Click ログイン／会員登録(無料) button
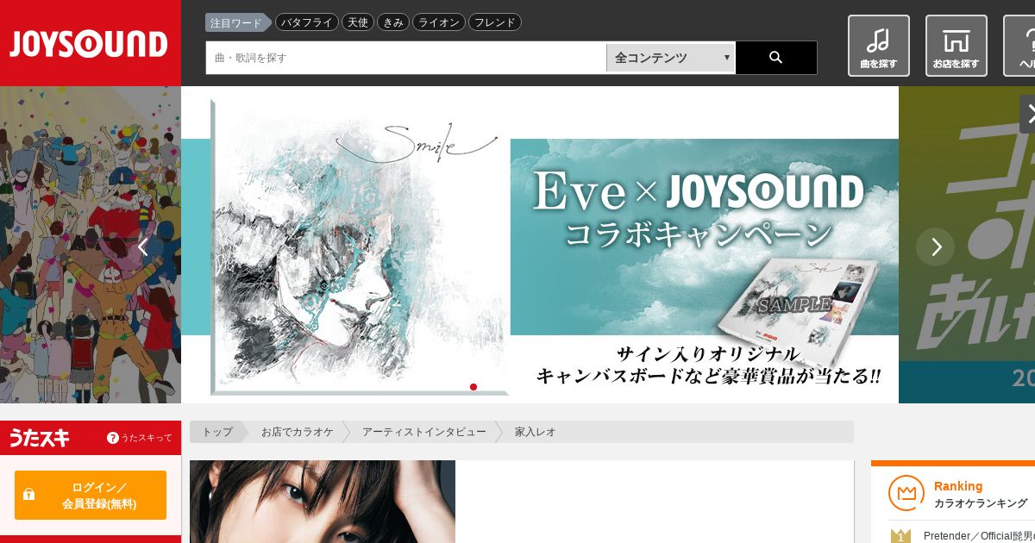The width and height of the screenshot is (1035, 543). coord(91,496)
